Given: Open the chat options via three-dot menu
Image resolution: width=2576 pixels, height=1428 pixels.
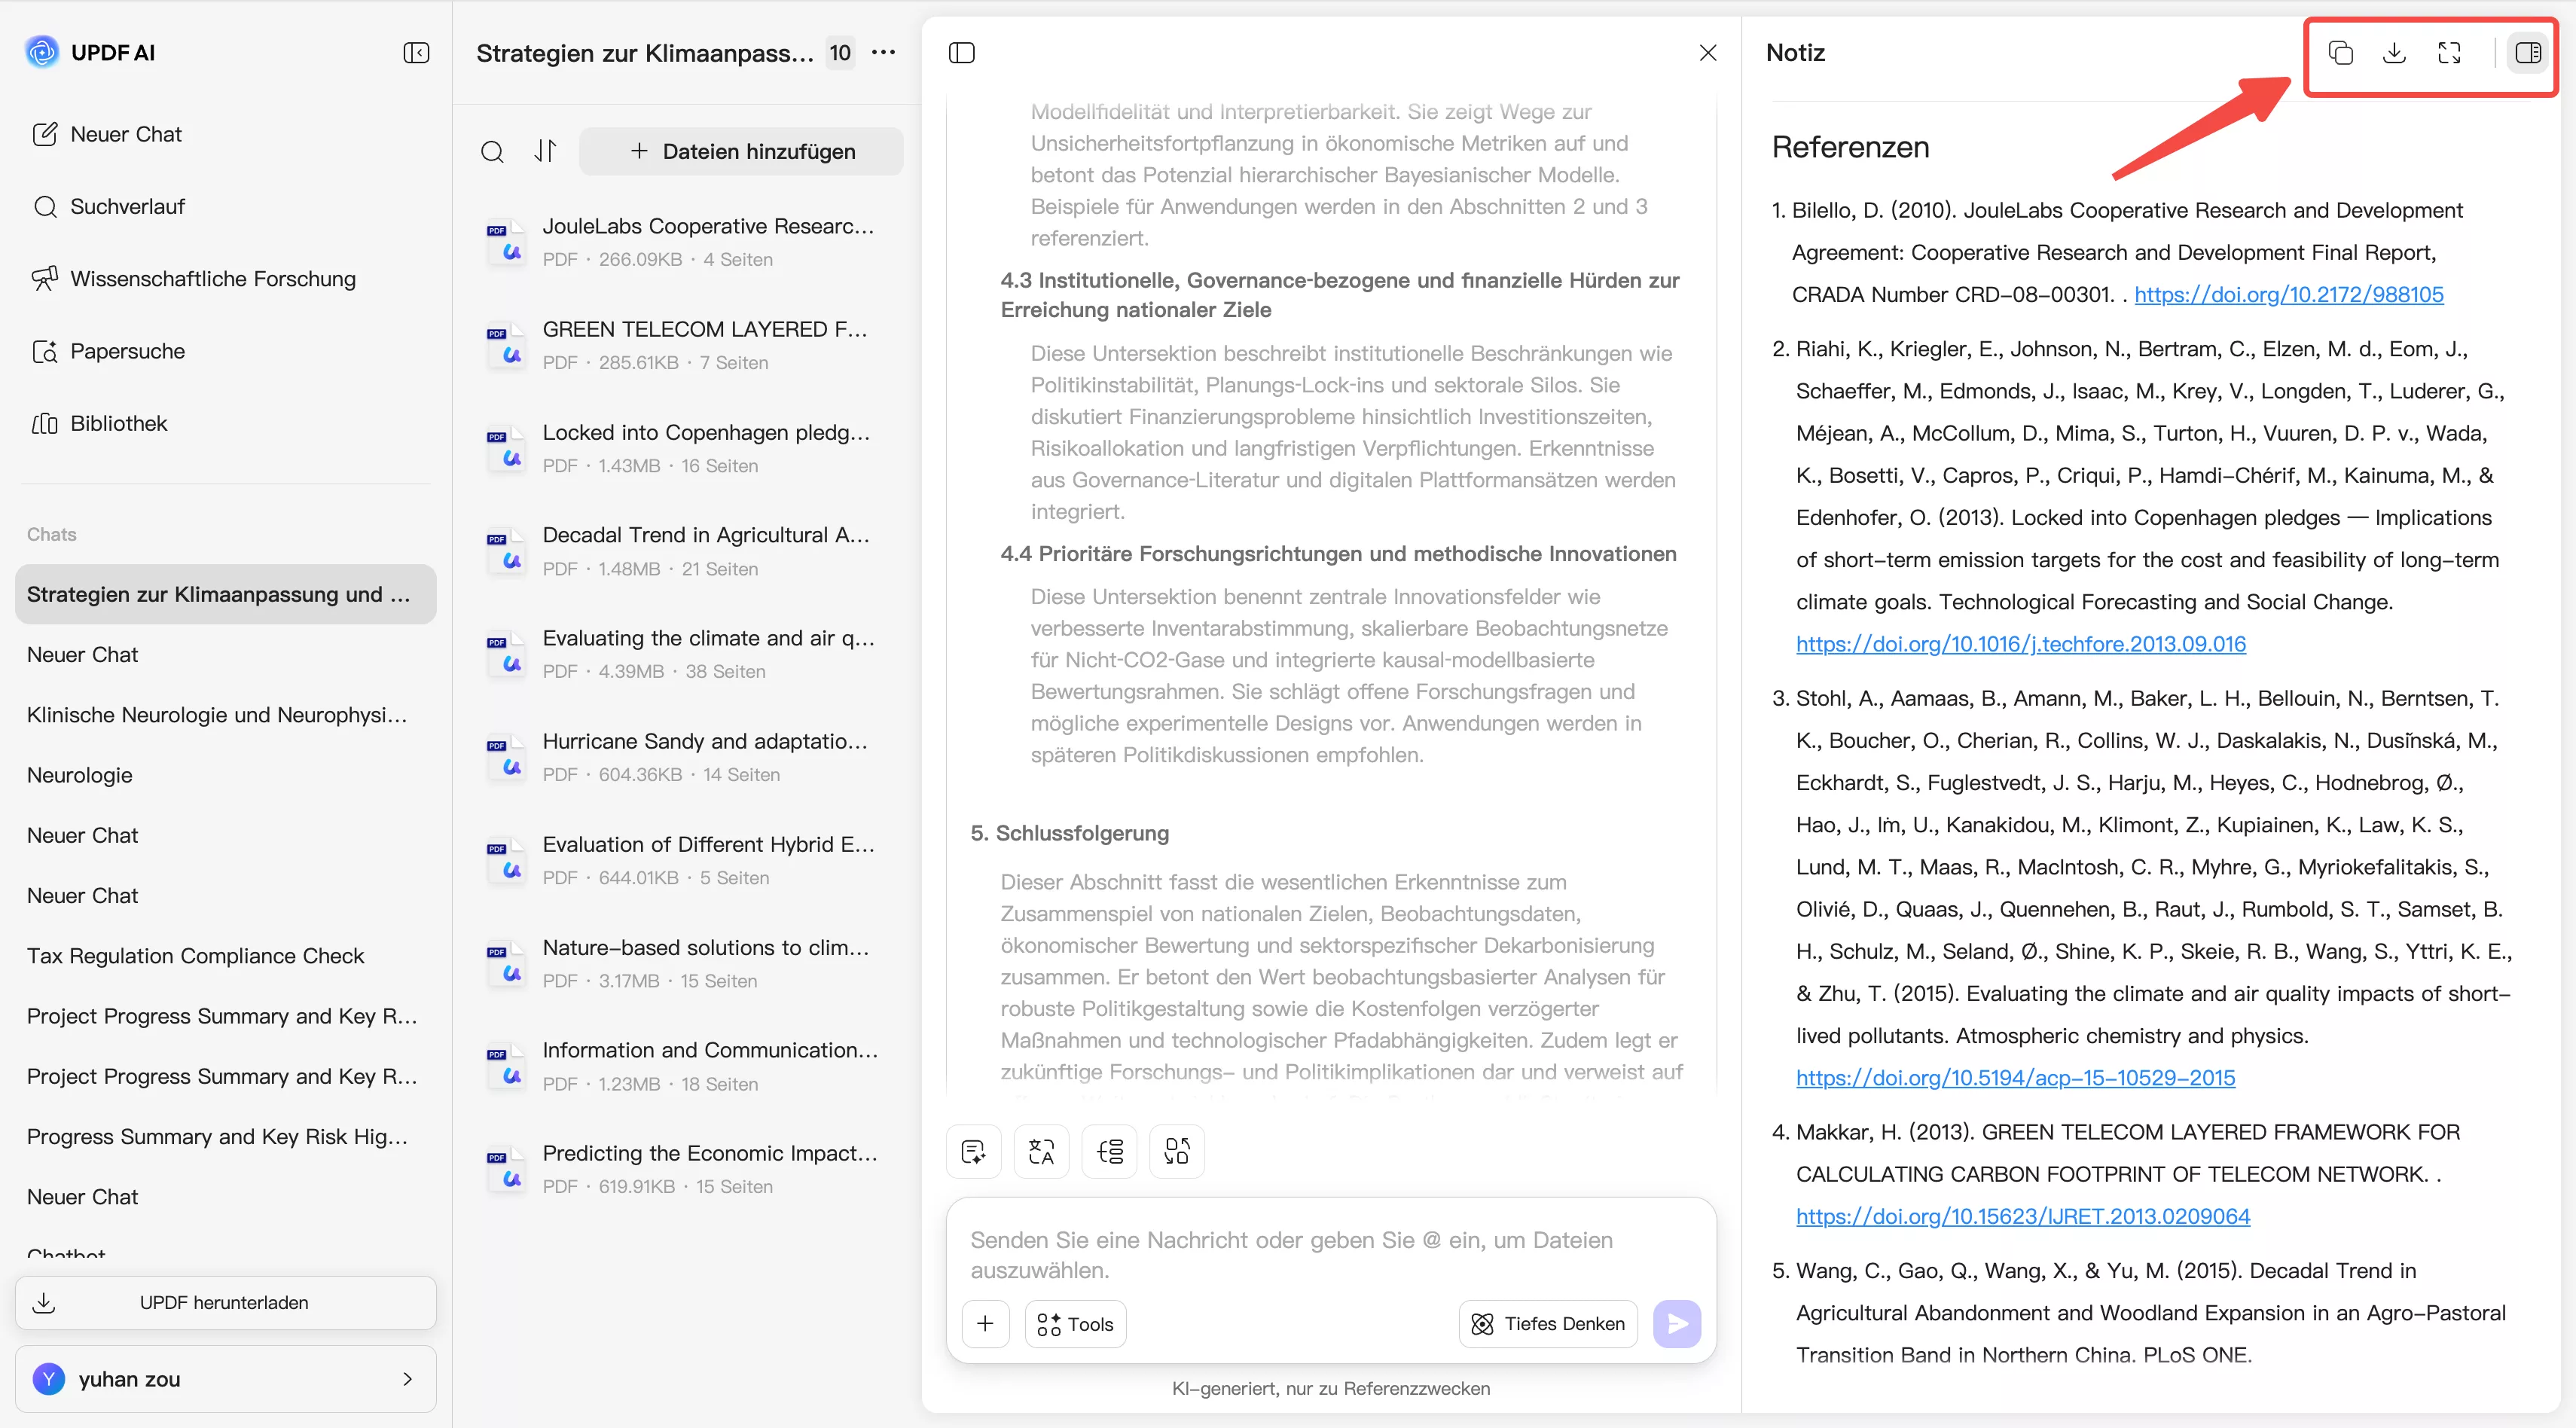Looking at the screenshot, I should (x=884, y=53).
